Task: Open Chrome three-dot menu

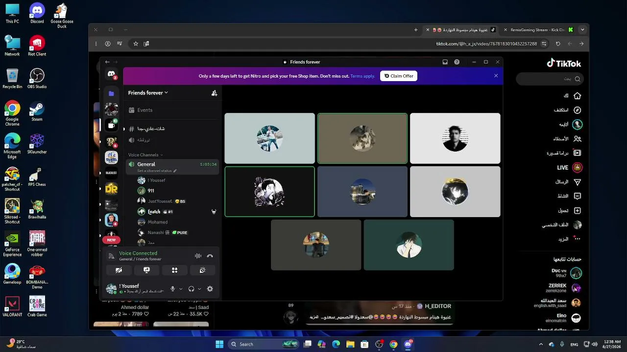Action: [96, 44]
